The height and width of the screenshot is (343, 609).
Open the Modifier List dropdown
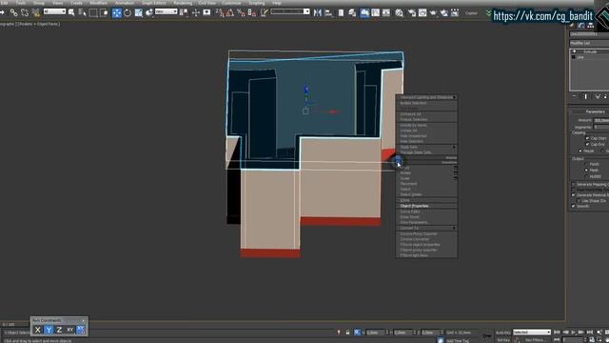[589, 43]
